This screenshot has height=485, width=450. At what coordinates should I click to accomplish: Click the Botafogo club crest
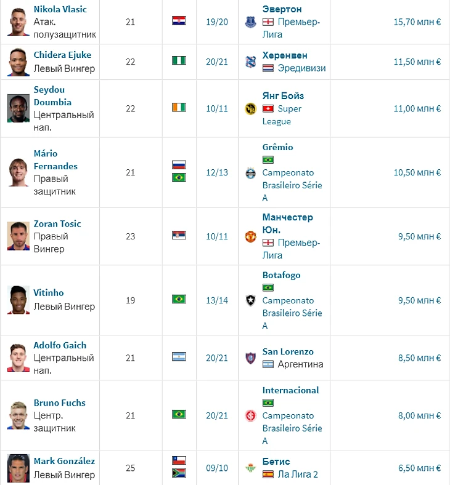click(x=250, y=300)
